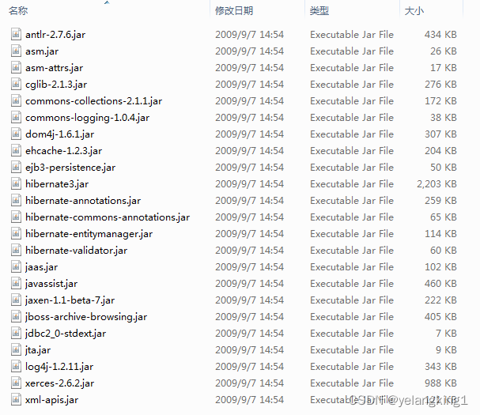Select the commons-collections-2.1.1.jar file icon
This screenshot has height=415, width=480.
click(16, 100)
